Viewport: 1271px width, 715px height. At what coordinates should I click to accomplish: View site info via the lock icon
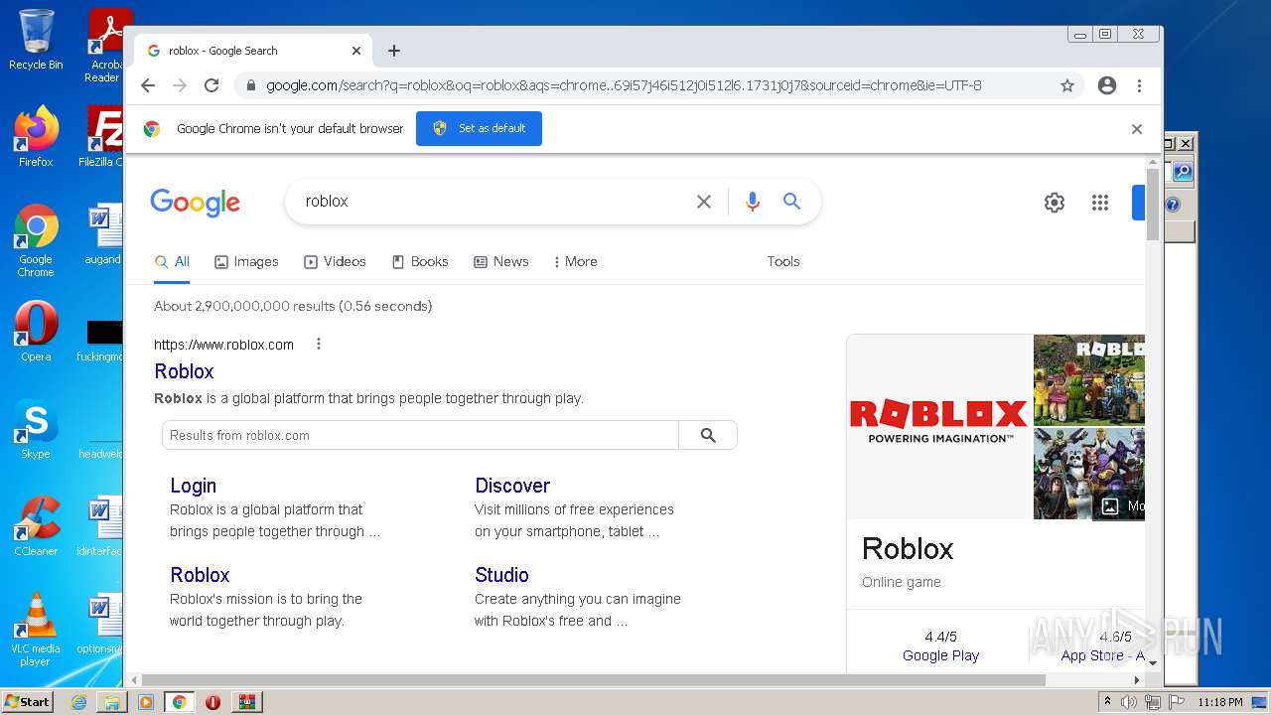click(250, 85)
